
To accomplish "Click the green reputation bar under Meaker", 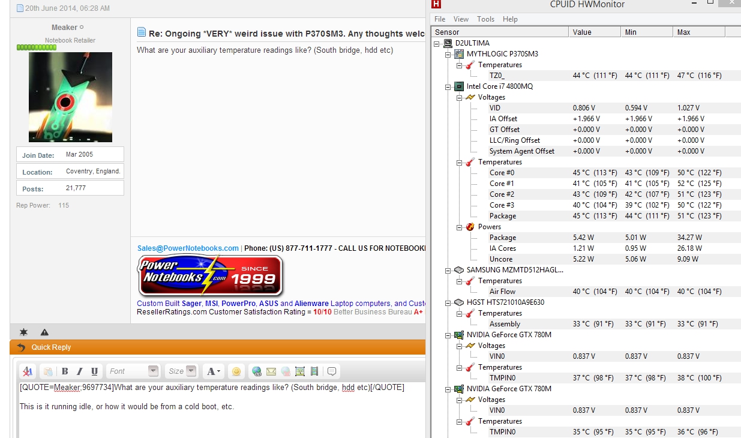I will pos(36,47).
